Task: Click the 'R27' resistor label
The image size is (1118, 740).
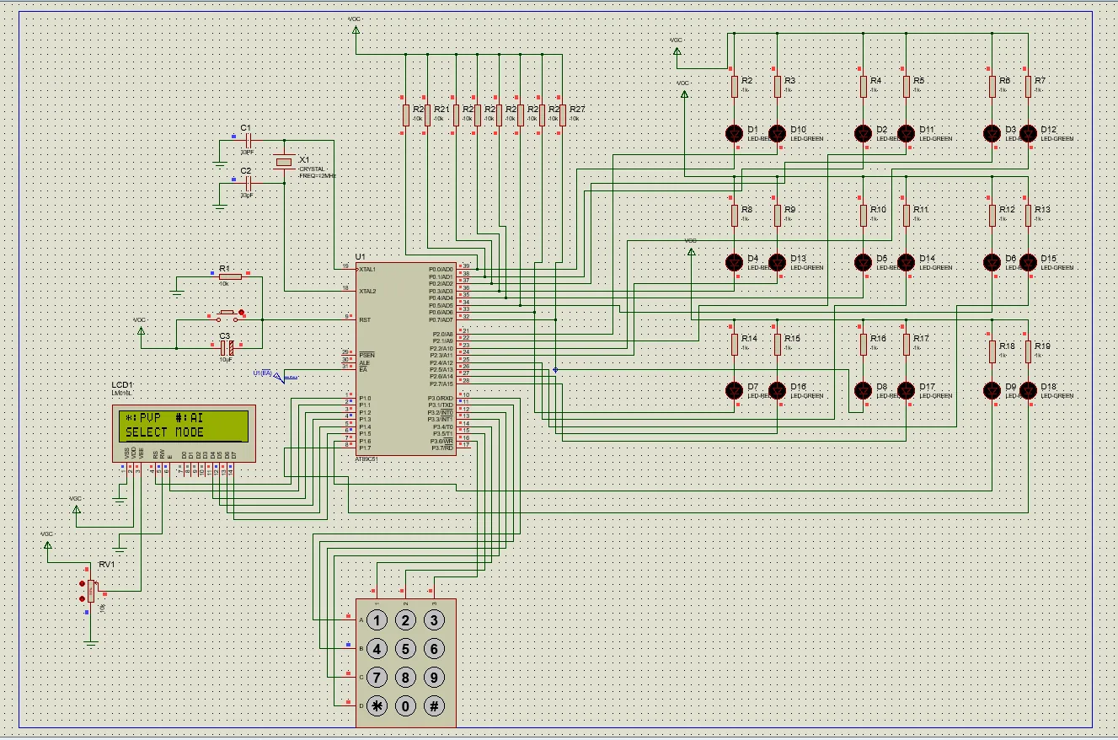Action: 577,110
